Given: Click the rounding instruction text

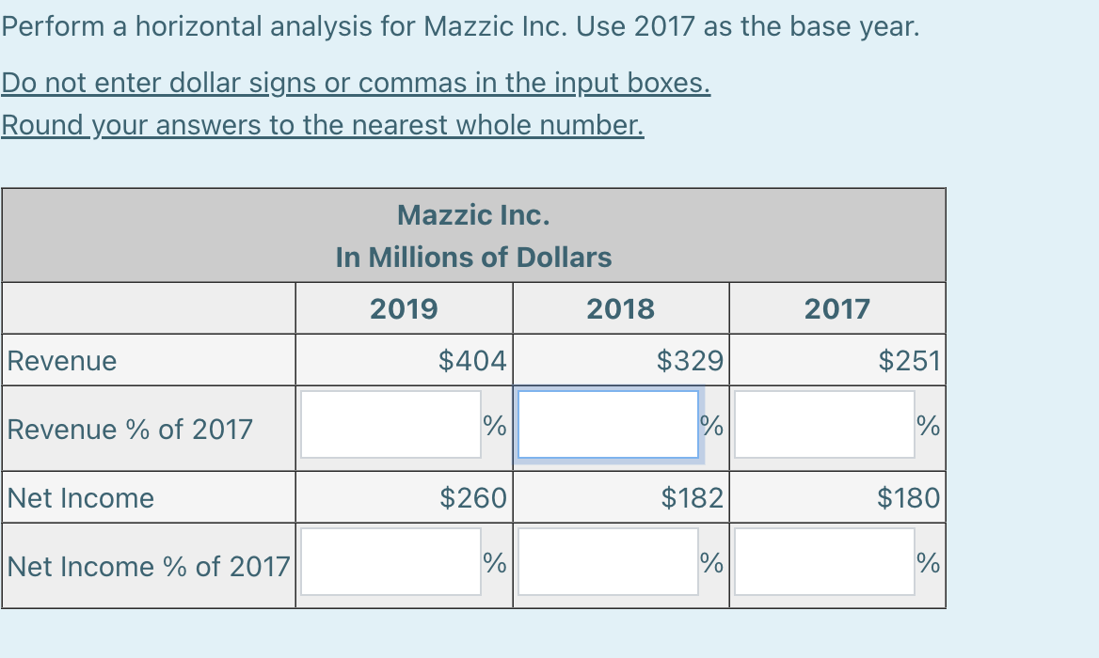Looking at the screenshot, I should click(323, 124).
